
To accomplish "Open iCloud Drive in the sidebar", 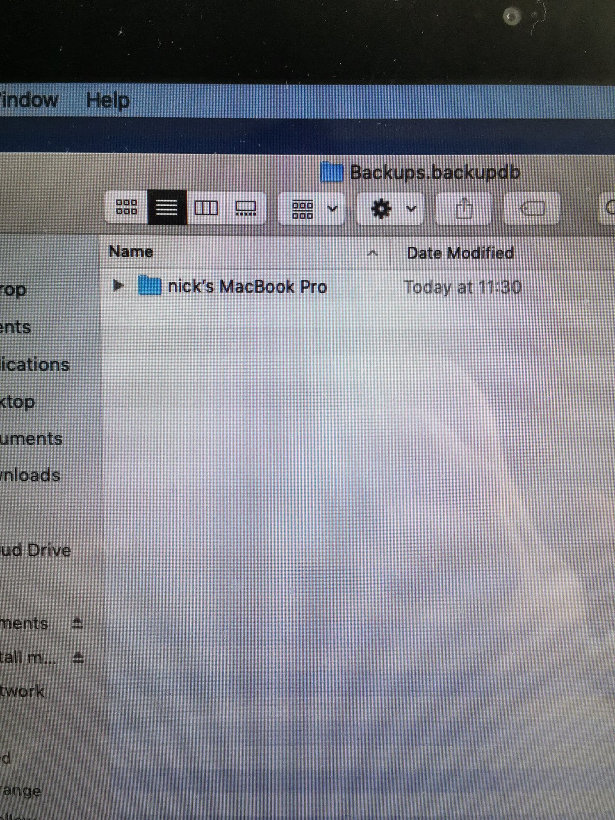I will click(x=35, y=550).
